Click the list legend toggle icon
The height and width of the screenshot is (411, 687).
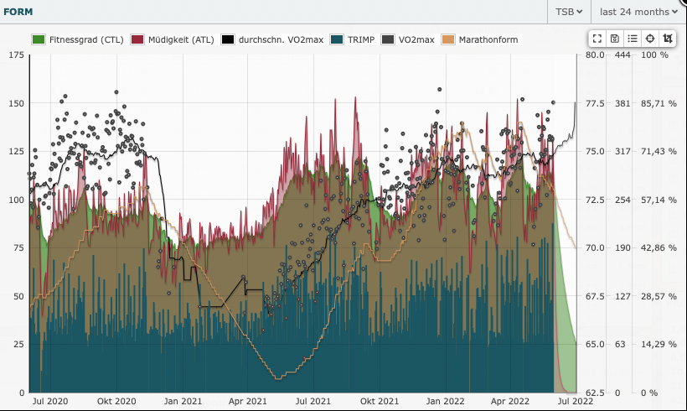633,39
